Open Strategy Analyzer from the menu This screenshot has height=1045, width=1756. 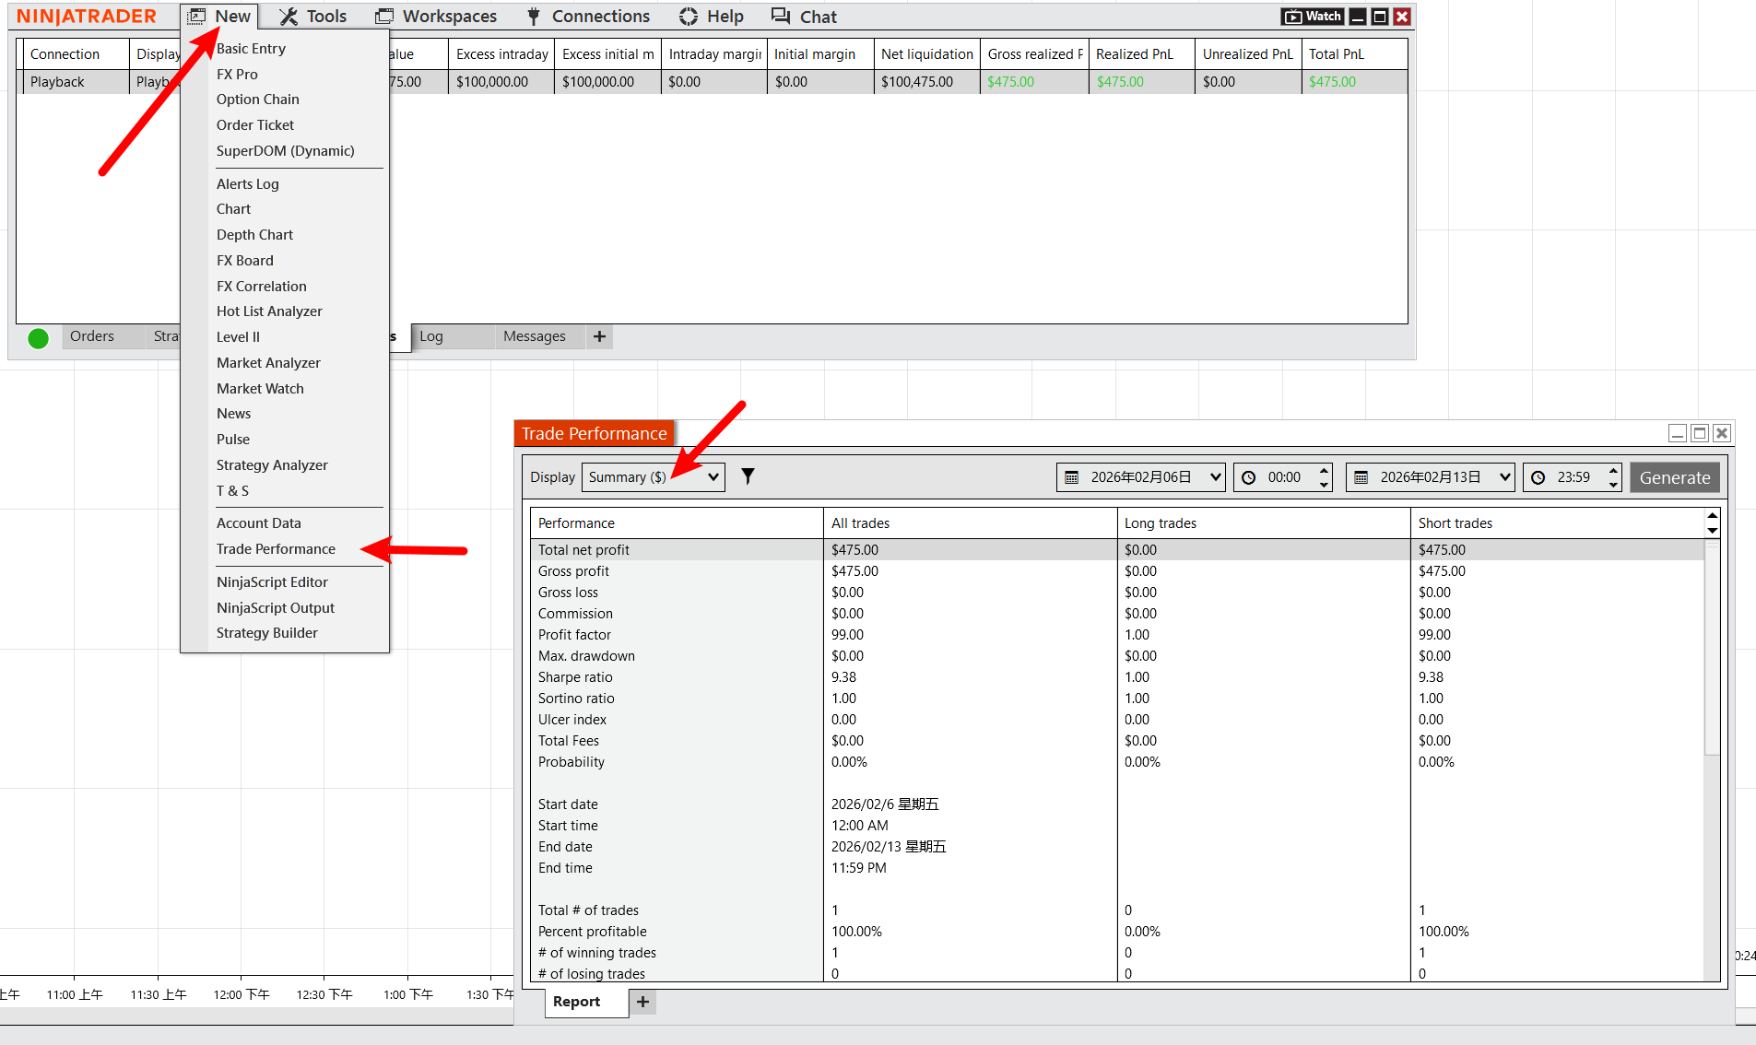[272, 465]
